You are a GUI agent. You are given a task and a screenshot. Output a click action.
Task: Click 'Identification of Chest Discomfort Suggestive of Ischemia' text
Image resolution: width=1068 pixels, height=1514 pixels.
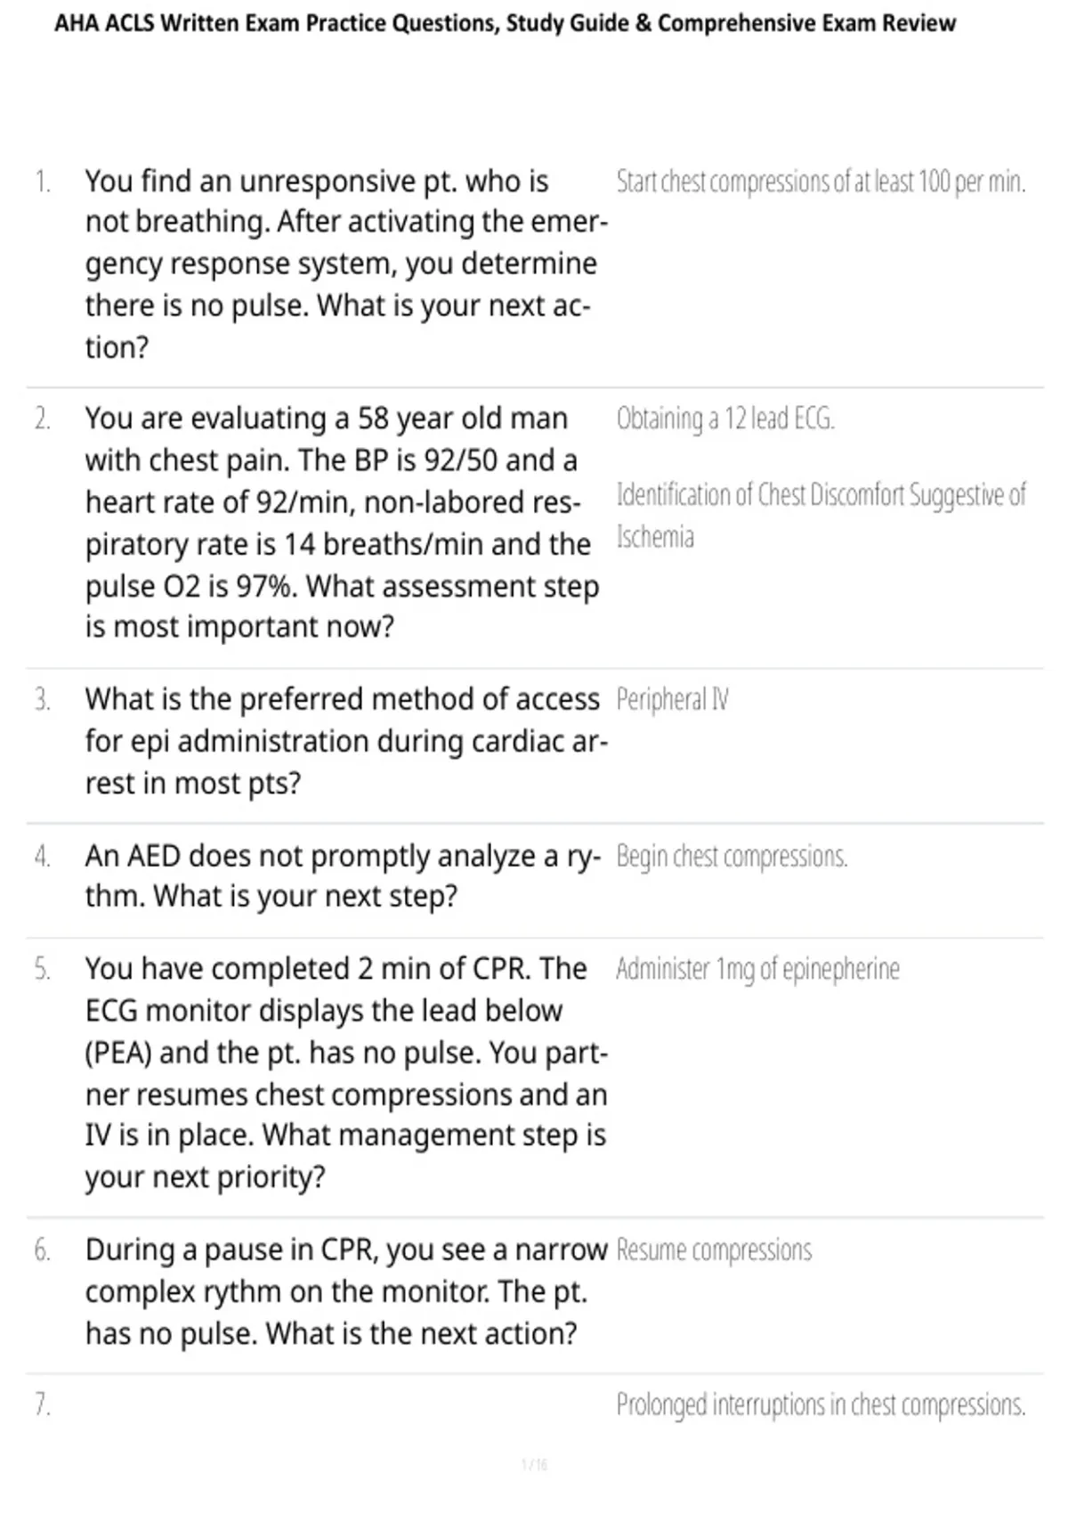[x=821, y=516]
